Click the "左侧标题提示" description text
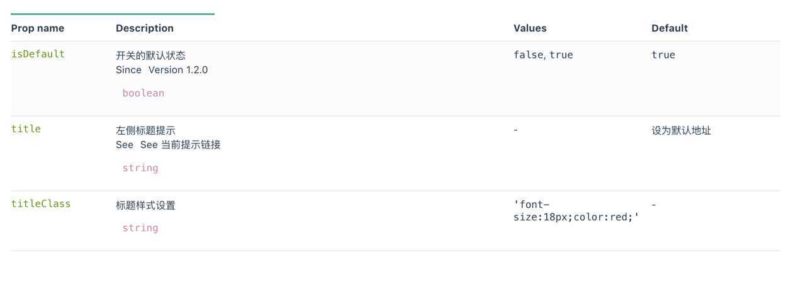Image resolution: width=788 pixels, height=301 pixels. (x=145, y=130)
